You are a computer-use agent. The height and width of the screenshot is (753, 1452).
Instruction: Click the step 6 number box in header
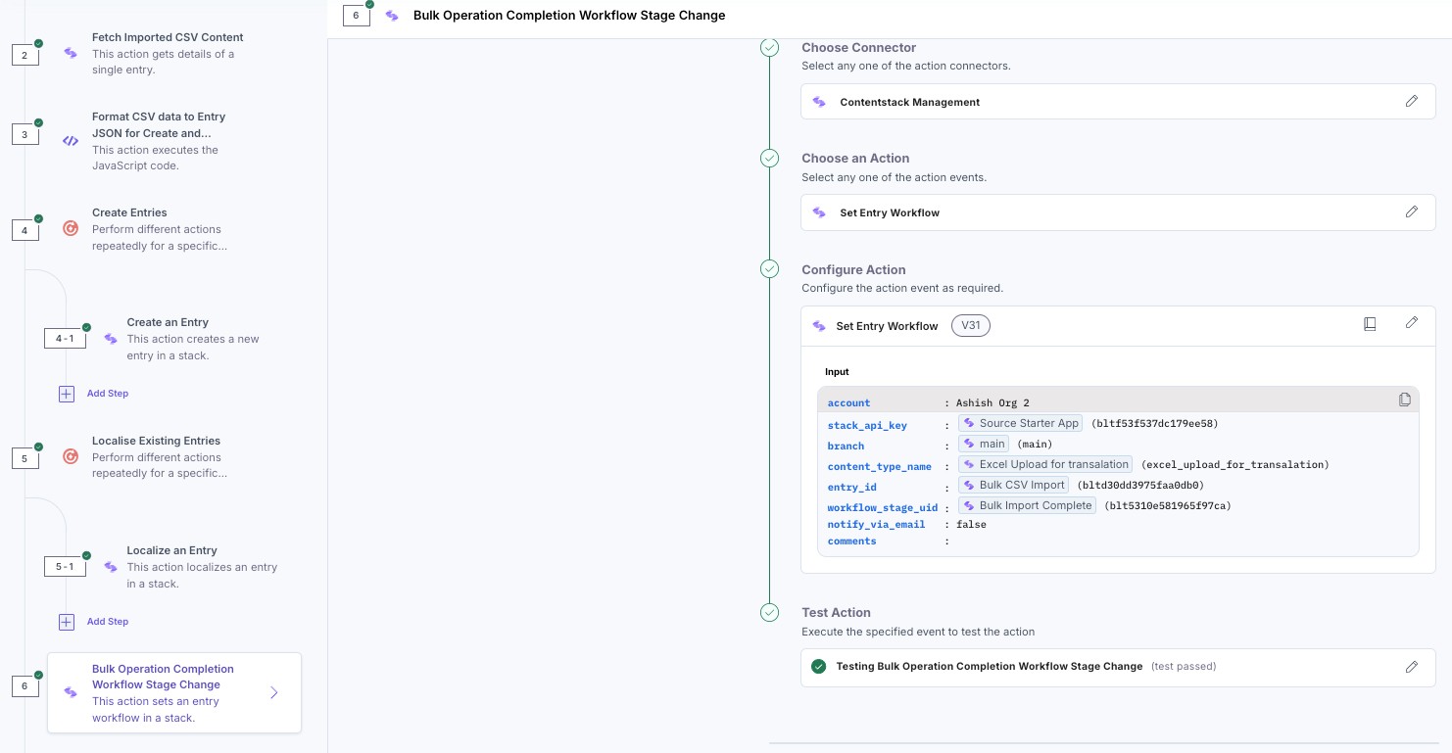point(356,16)
